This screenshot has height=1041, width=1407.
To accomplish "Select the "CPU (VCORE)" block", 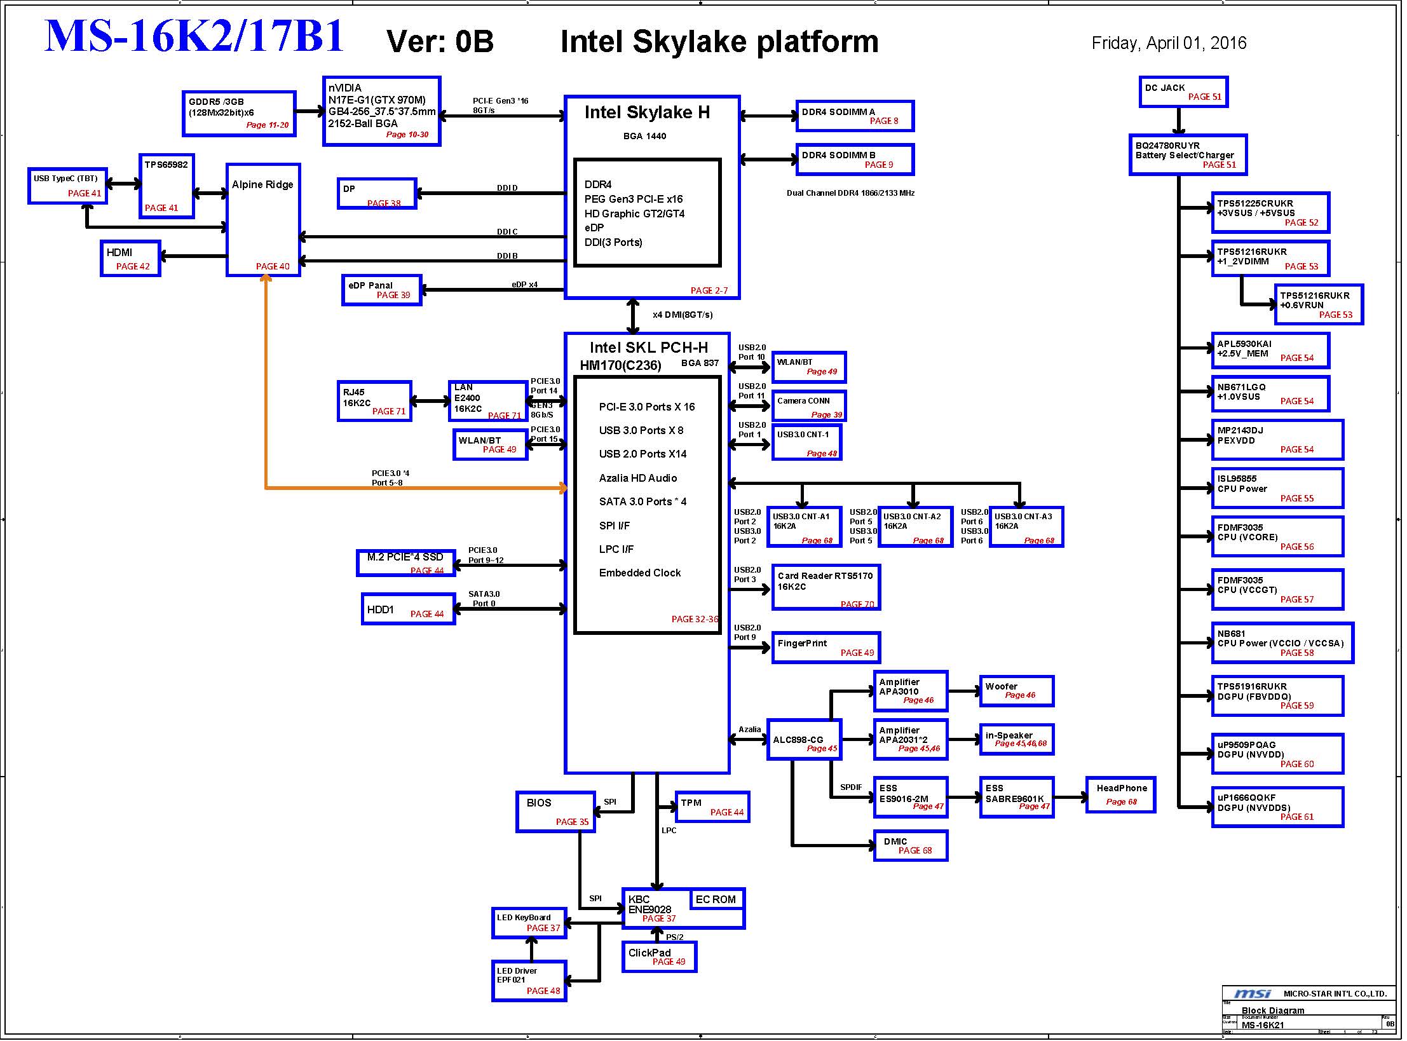I will [1277, 536].
